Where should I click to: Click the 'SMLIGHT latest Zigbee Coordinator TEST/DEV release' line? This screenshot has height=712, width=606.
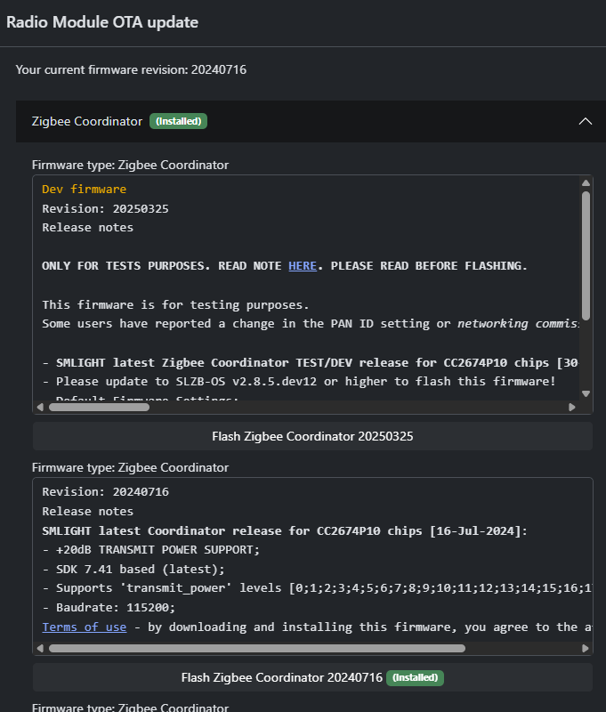coord(311,363)
